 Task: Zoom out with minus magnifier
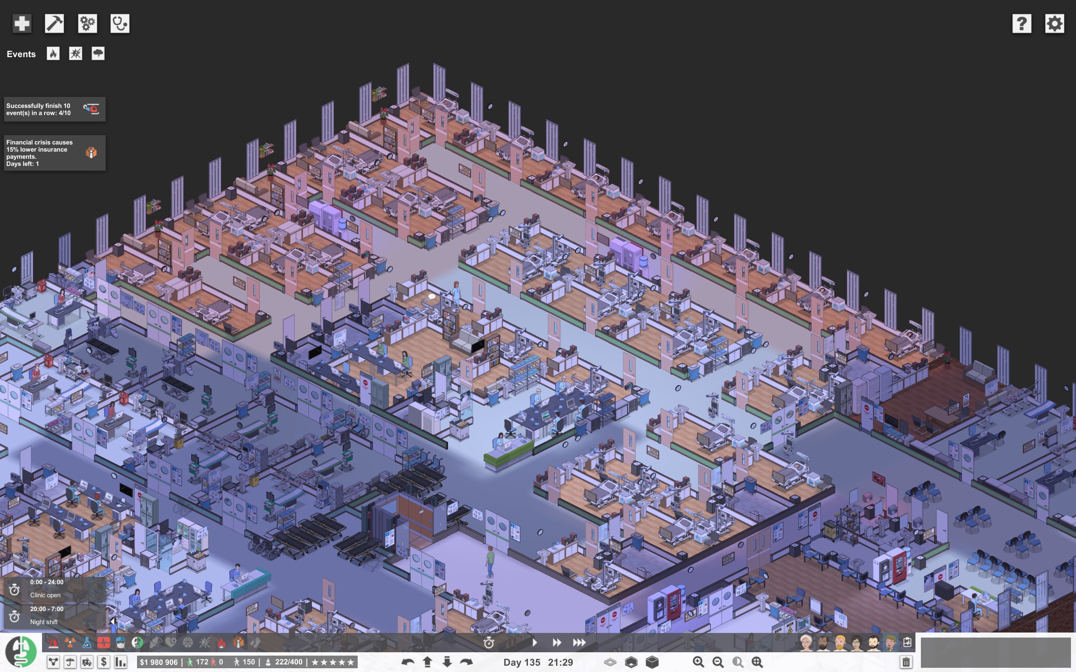coord(717,662)
